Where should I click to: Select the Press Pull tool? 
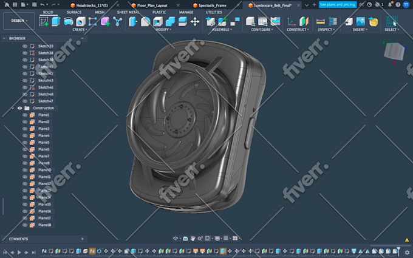(x=133, y=22)
